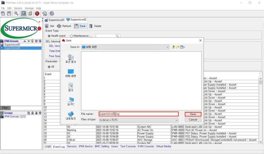Open the Manage menu
This screenshot has height=154, width=264.
(x=29, y=8)
